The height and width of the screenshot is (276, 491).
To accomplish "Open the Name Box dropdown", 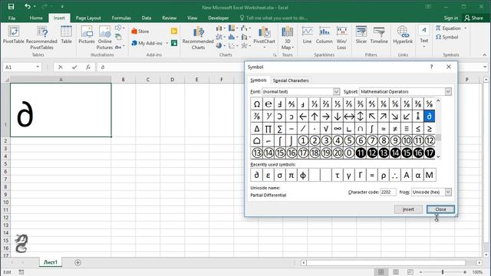I will pos(38,67).
